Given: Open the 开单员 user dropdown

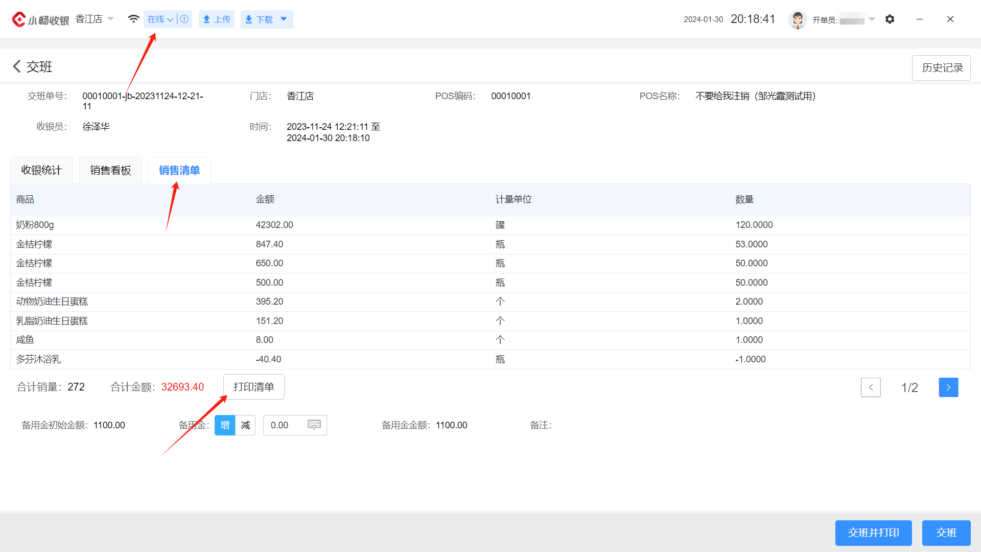Looking at the screenshot, I should (872, 19).
